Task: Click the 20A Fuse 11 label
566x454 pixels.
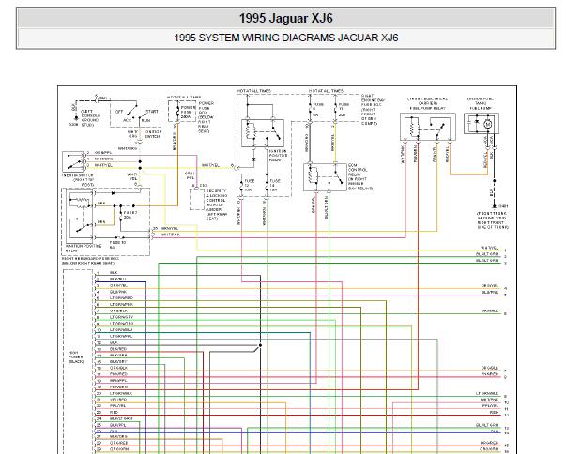Action: tap(344, 110)
